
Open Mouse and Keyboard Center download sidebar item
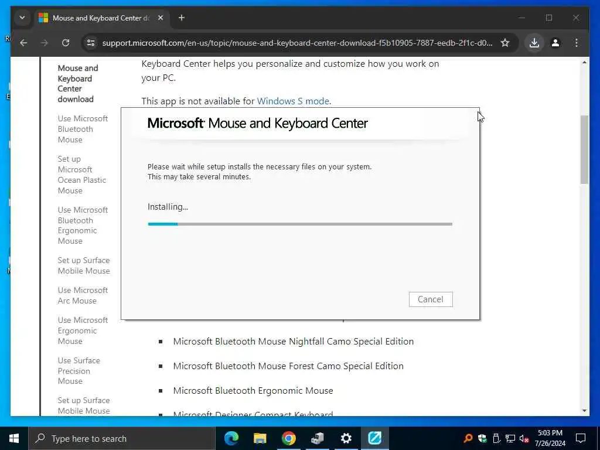(78, 83)
